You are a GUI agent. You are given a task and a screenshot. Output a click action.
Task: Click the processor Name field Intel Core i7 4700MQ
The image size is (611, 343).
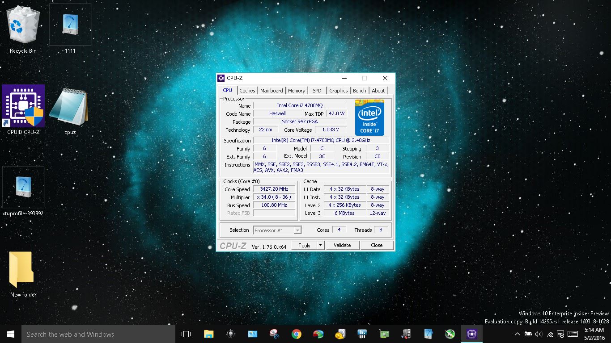(x=300, y=106)
